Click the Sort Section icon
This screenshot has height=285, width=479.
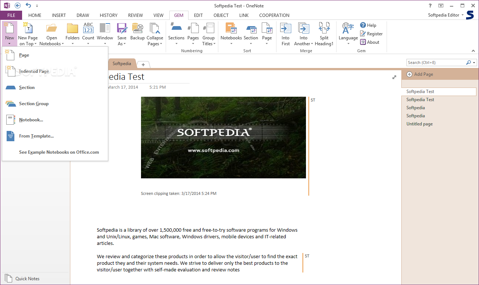coord(251,28)
